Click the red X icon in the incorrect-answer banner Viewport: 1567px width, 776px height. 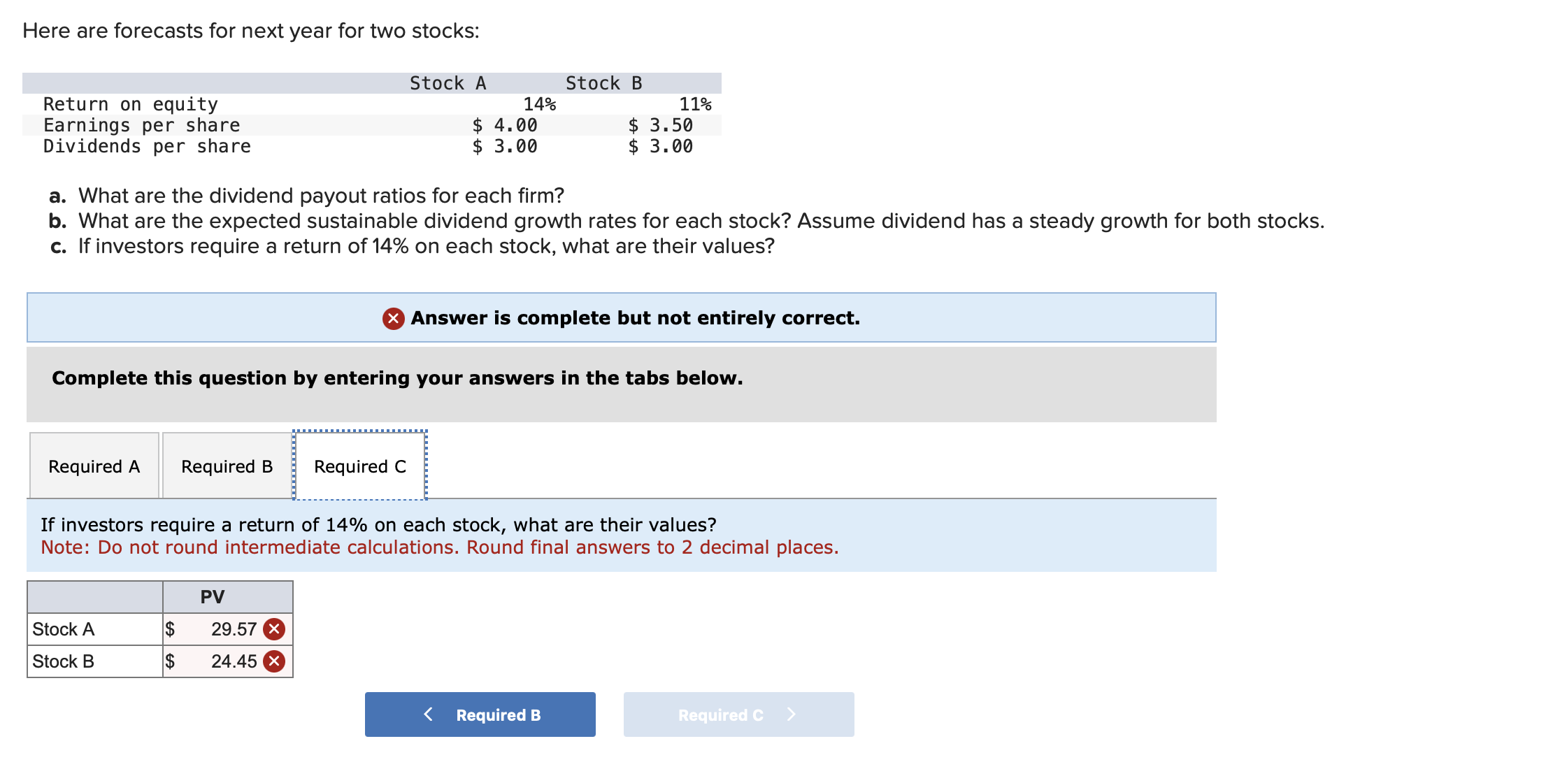pyautogui.click(x=394, y=317)
